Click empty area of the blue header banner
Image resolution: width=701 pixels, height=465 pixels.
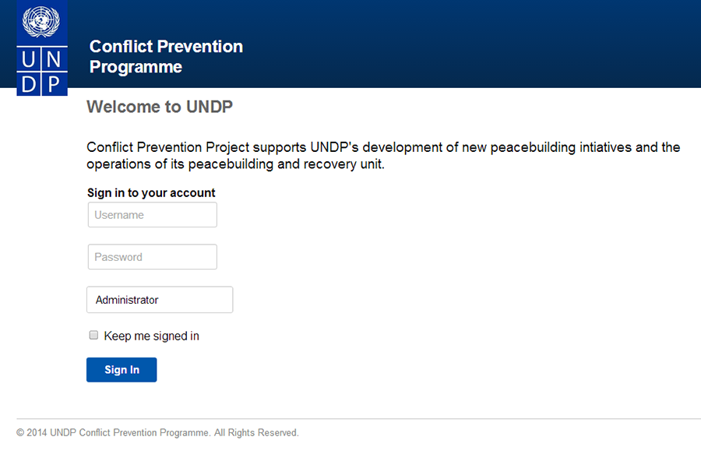click(470, 44)
